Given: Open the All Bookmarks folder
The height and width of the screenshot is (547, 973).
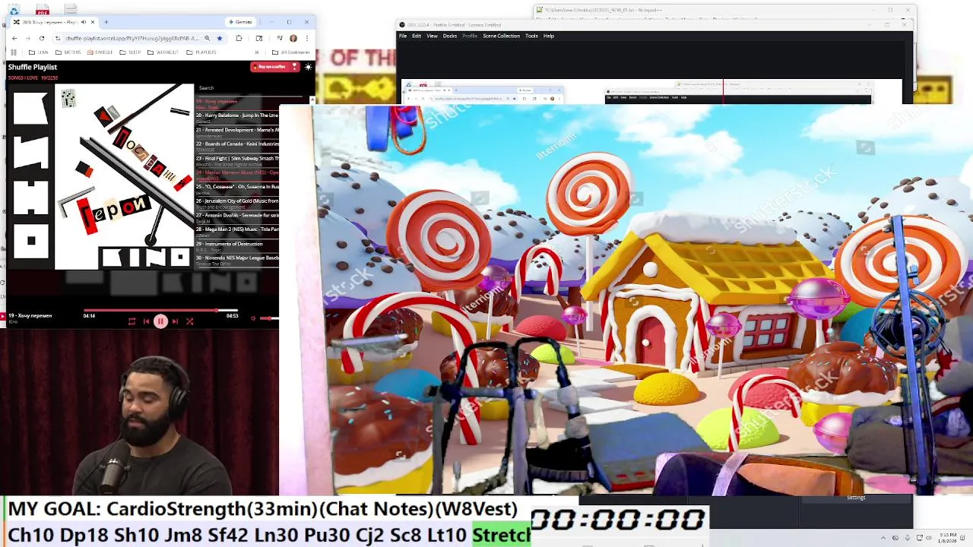Looking at the screenshot, I should pos(290,52).
